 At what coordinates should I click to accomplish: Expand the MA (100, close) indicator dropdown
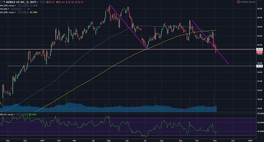15,6
